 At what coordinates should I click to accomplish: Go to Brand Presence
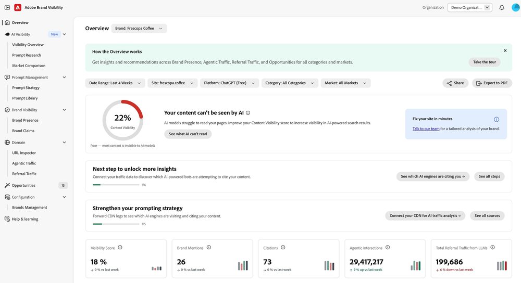click(x=25, y=121)
